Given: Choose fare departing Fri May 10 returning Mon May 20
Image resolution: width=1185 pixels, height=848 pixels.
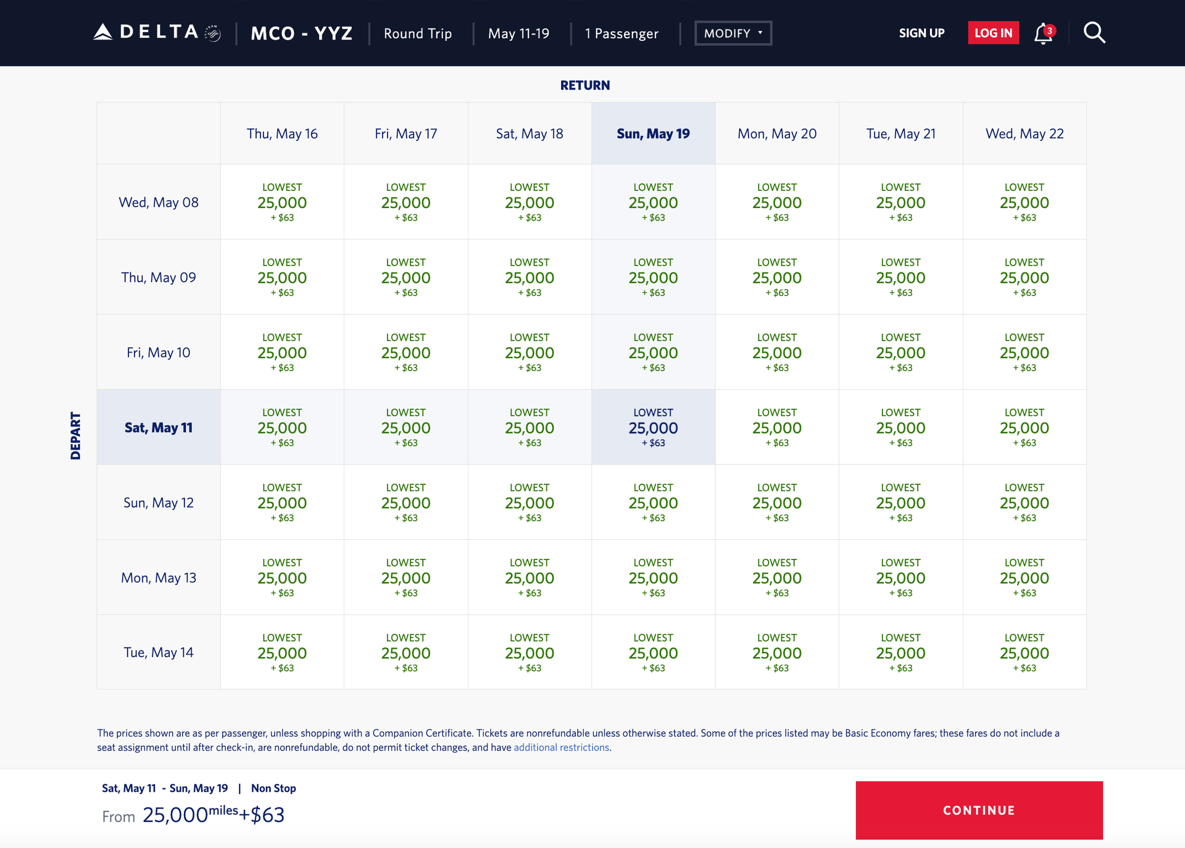Looking at the screenshot, I should (777, 351).
